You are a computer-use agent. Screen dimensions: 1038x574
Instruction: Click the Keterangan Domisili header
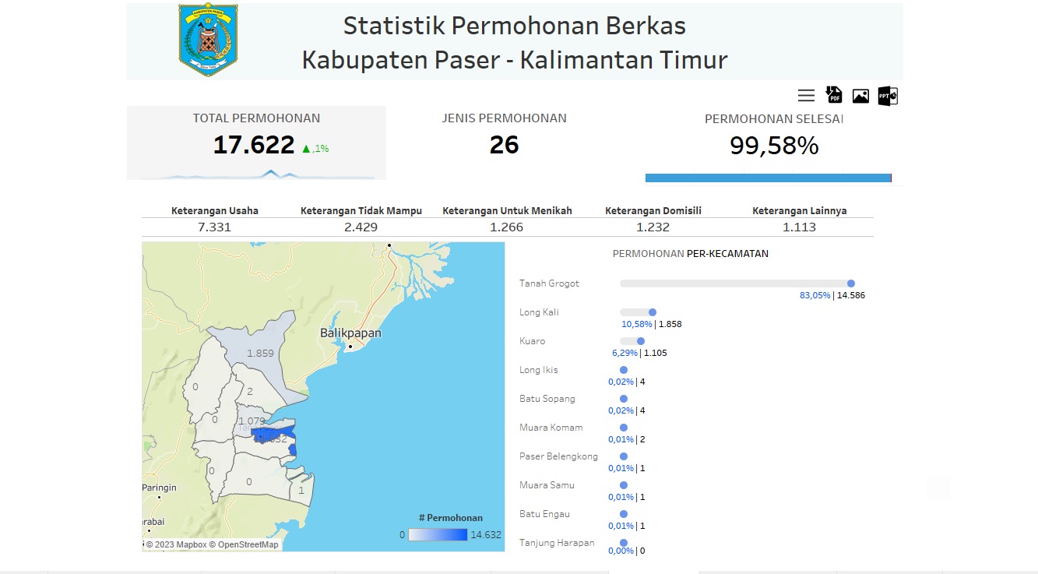point(653,211)
